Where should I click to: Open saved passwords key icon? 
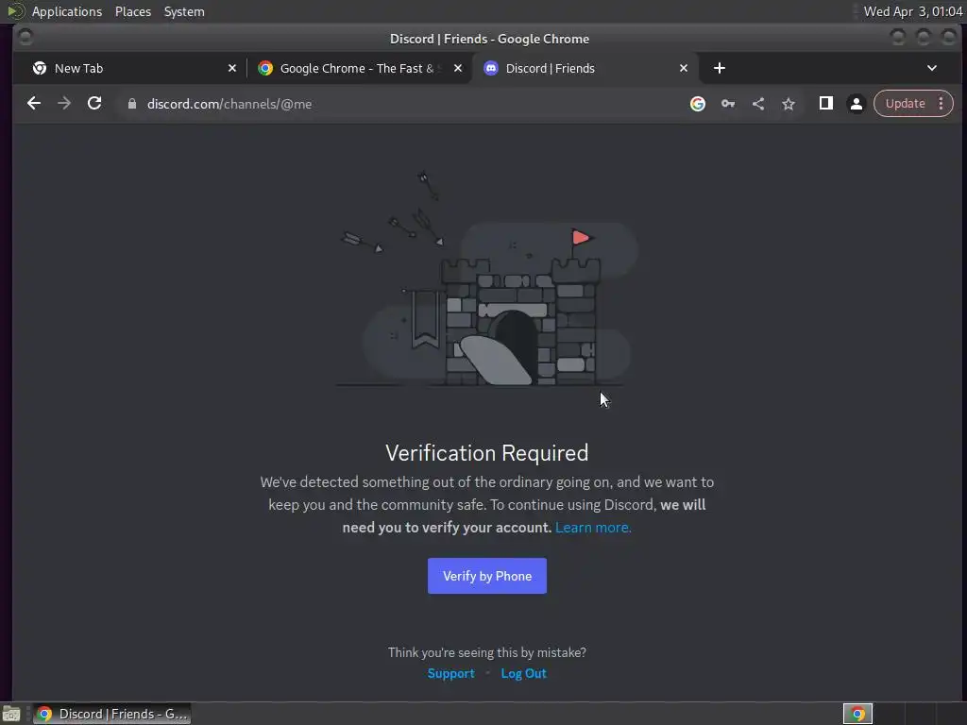click(728, 104)
